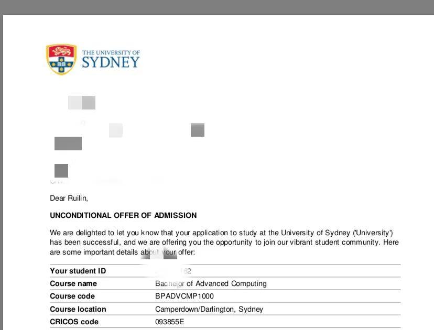Click the 'Course code' row label
The image size is (434, 330).
(x=72, y=296)
